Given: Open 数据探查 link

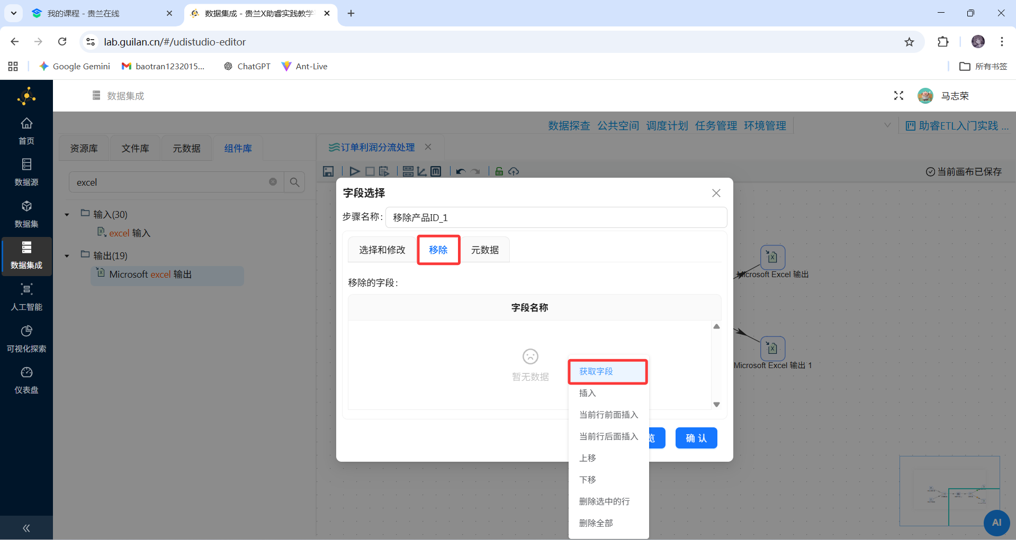Looking at the screenshot, I should (x=569, y=126).
